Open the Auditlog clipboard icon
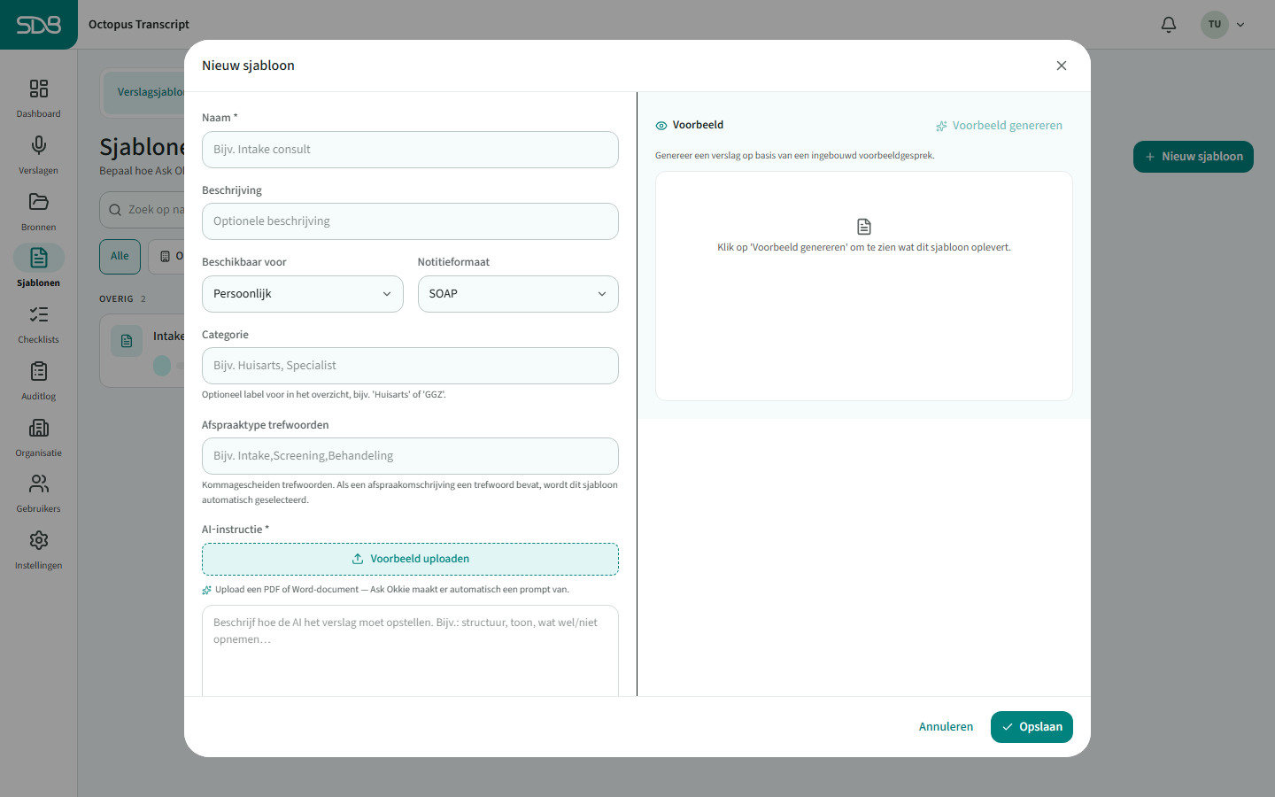Screen dimensions: 1275x797 pos(39,371)
